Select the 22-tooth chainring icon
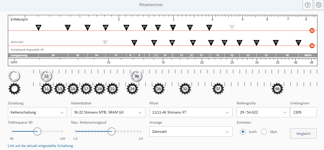324x150 pixels. pos(46,76)
